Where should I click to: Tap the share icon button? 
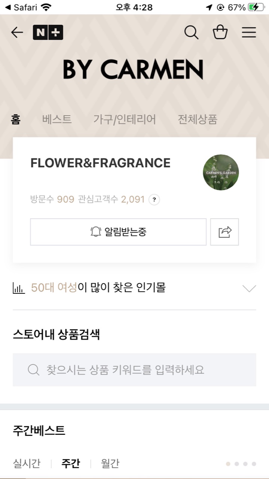pyautogui.click(x=224, y=232)
